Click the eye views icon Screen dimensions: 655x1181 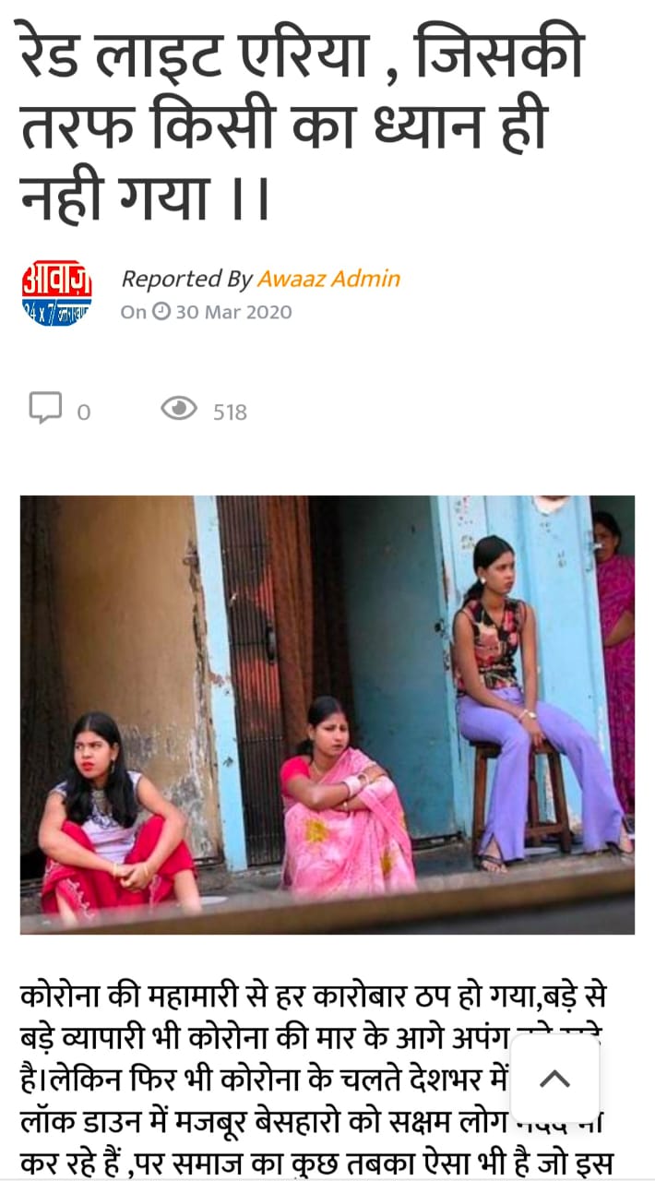pos(179,408)
